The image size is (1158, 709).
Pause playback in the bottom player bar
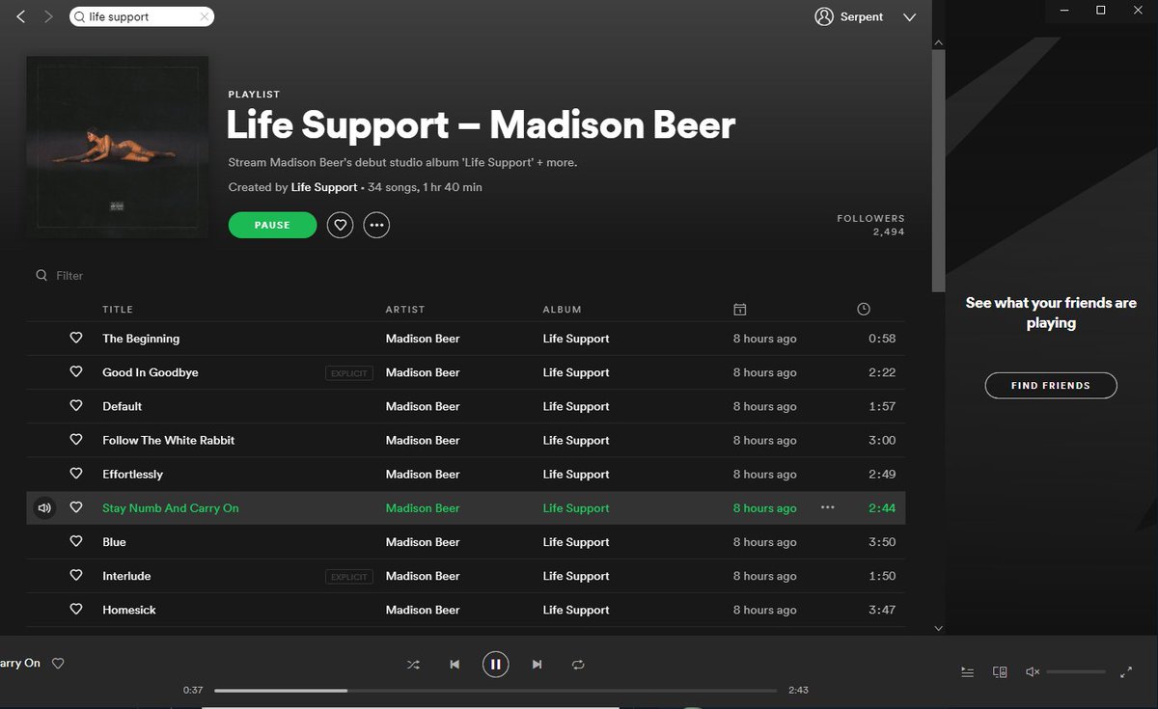click(x=495, y=665)
